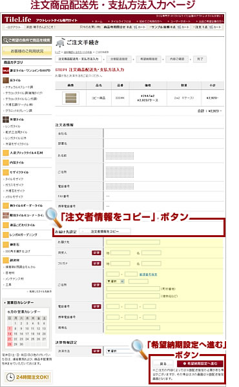
Task: Open ガラスモザイク subcategory
Action: click(x=15, y=185)
